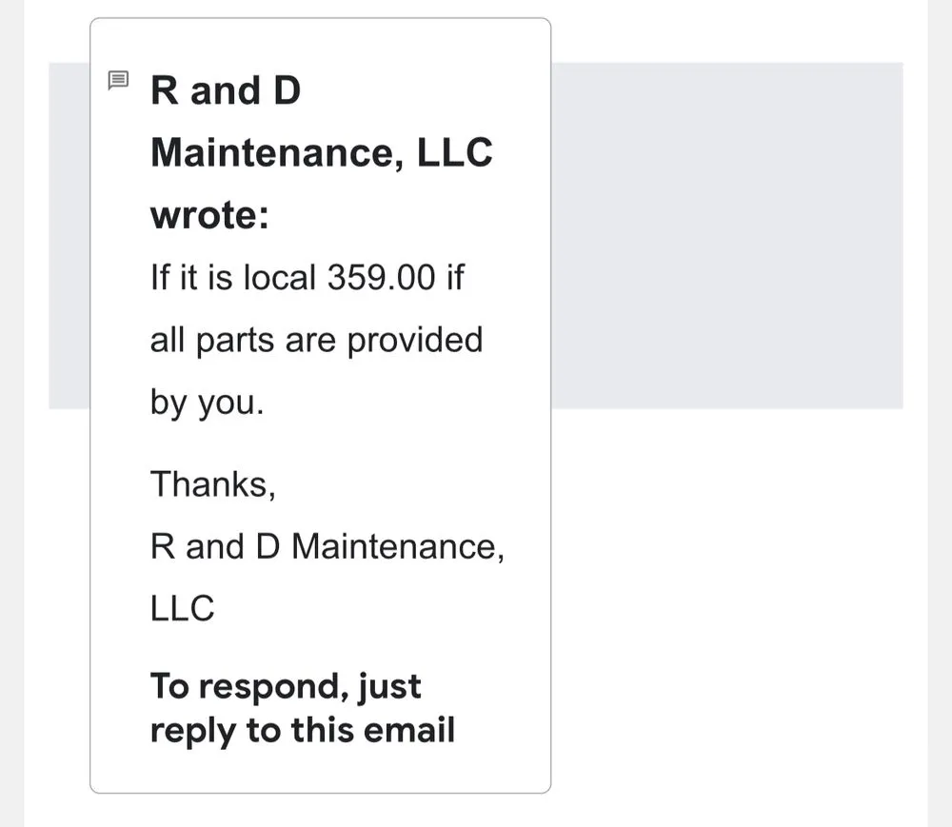Screen dimensions: 952x827
Task: Click the white area below the gray banner
Action: point(726,609)
